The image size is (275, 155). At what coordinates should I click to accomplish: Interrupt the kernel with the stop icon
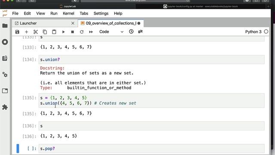[x=73, y=32]
